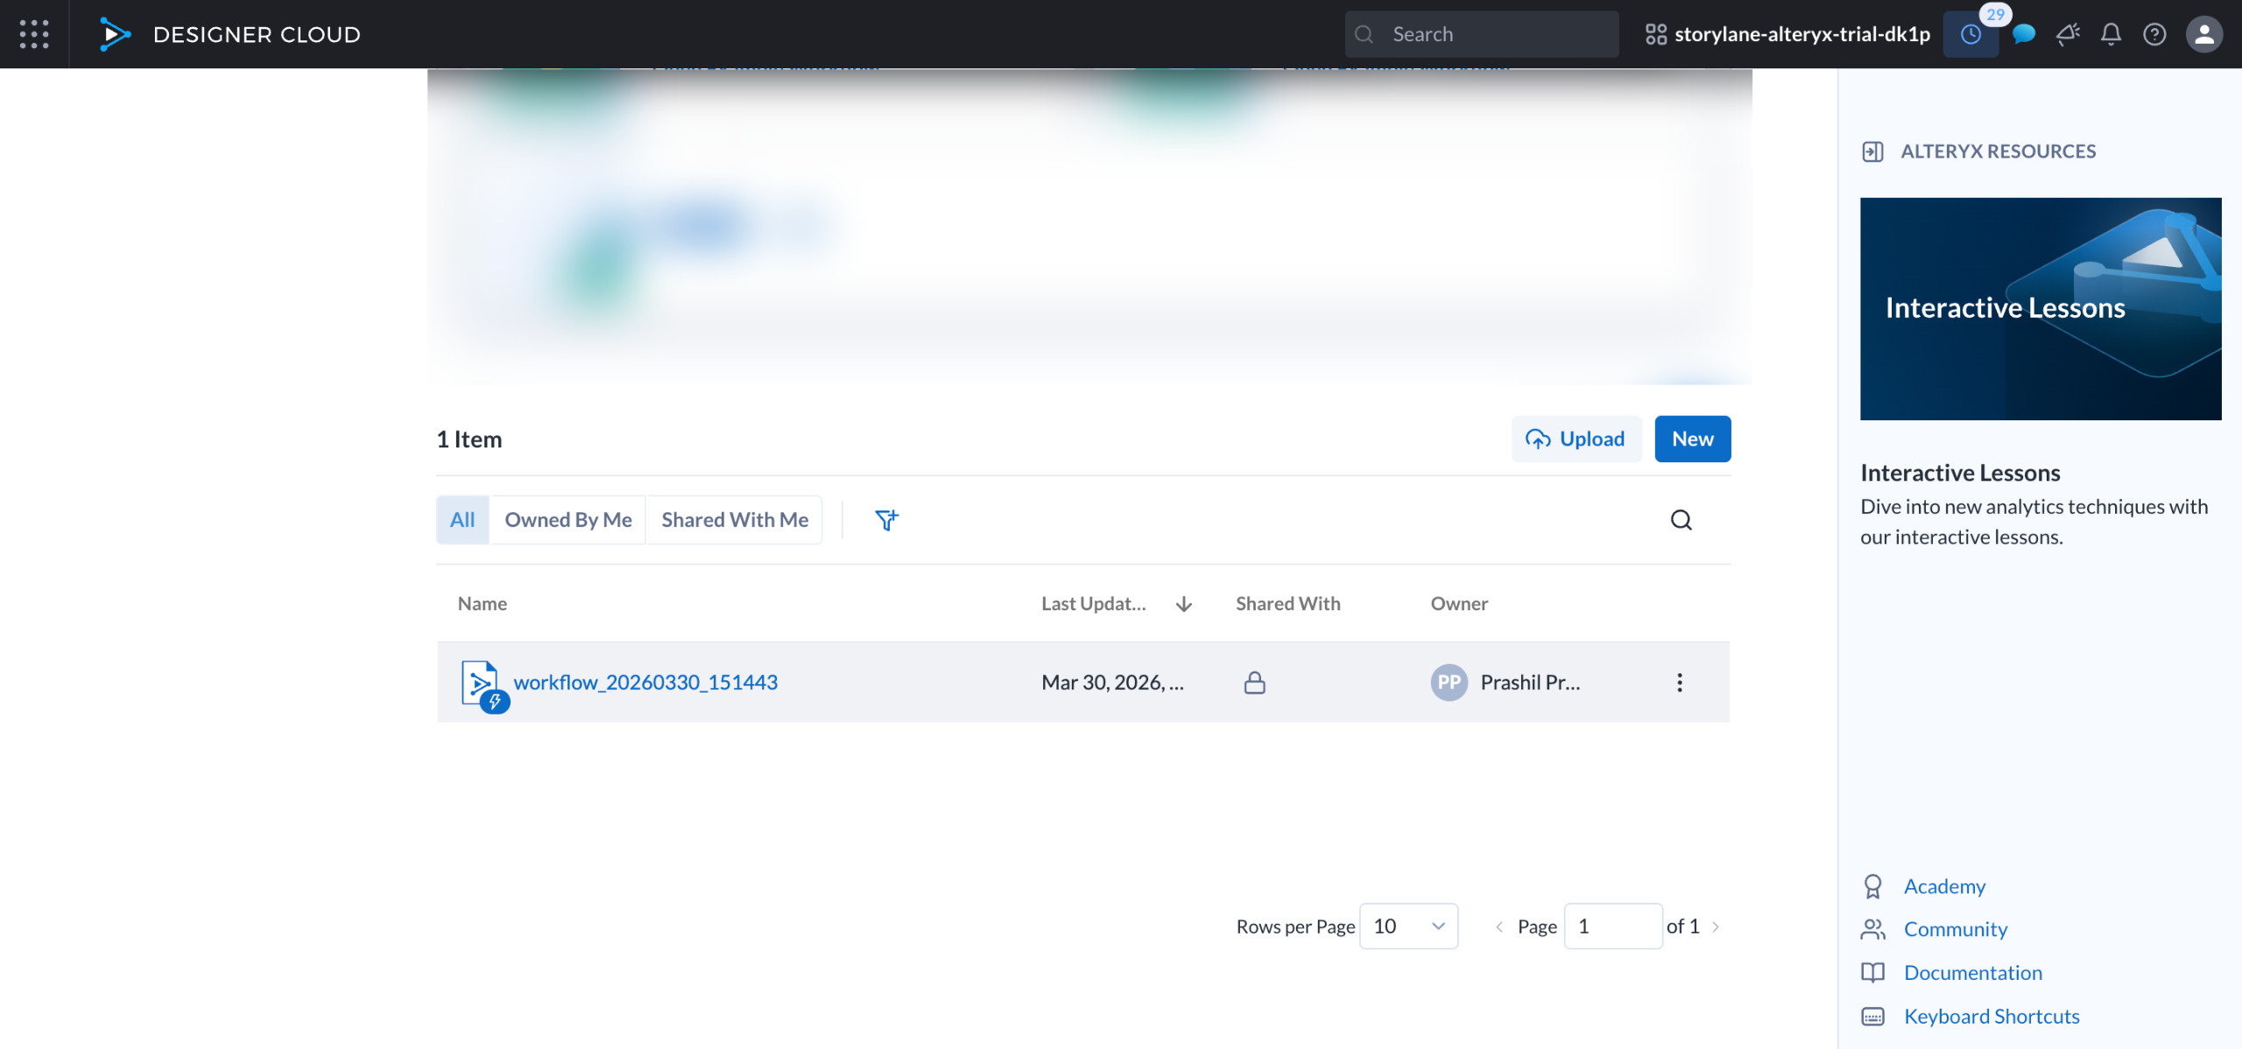Select the Shared With Me tab

click(x=734, y=519)
